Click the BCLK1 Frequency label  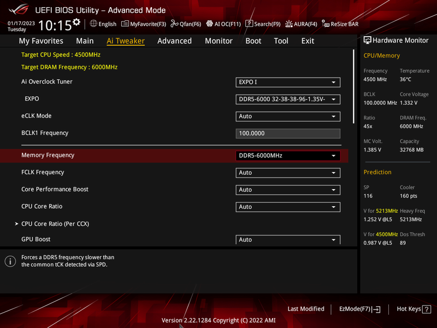(45, 133)
